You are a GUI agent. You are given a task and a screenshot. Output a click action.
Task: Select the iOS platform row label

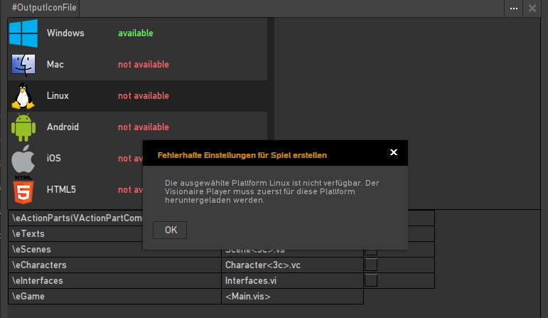coord(54,158)
